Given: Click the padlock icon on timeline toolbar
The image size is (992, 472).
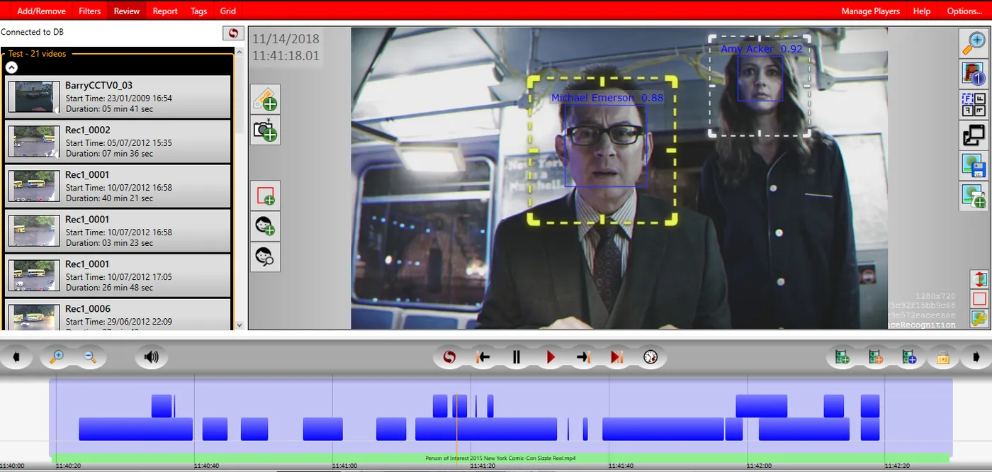Looking at the screenshot, I should click(x=943, y=357).
